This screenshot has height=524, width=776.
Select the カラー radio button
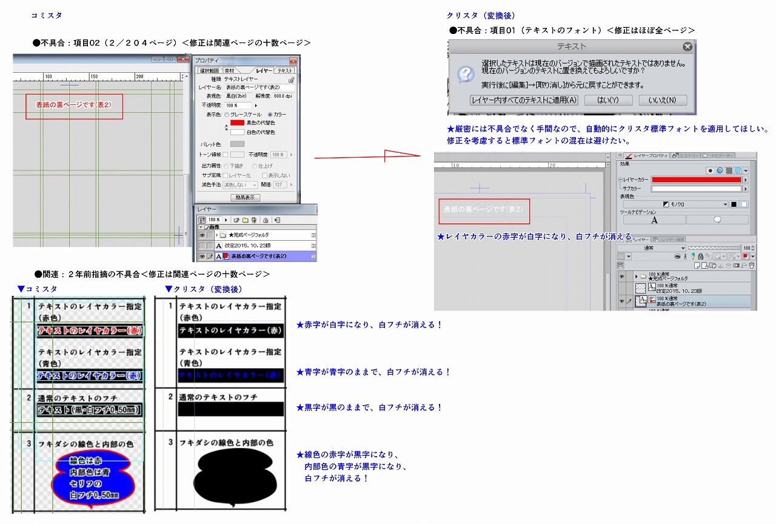[270, 114]
